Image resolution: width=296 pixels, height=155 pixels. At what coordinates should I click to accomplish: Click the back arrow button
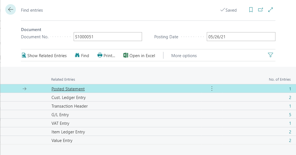coord(11,10)
